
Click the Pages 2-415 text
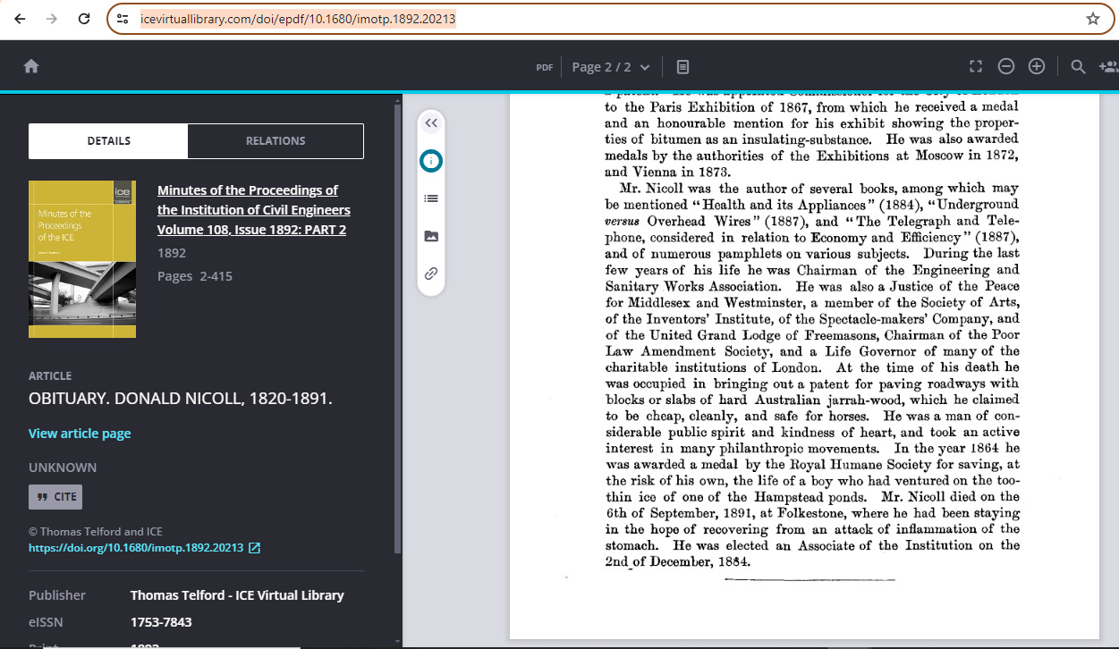(x=195, y=276)
